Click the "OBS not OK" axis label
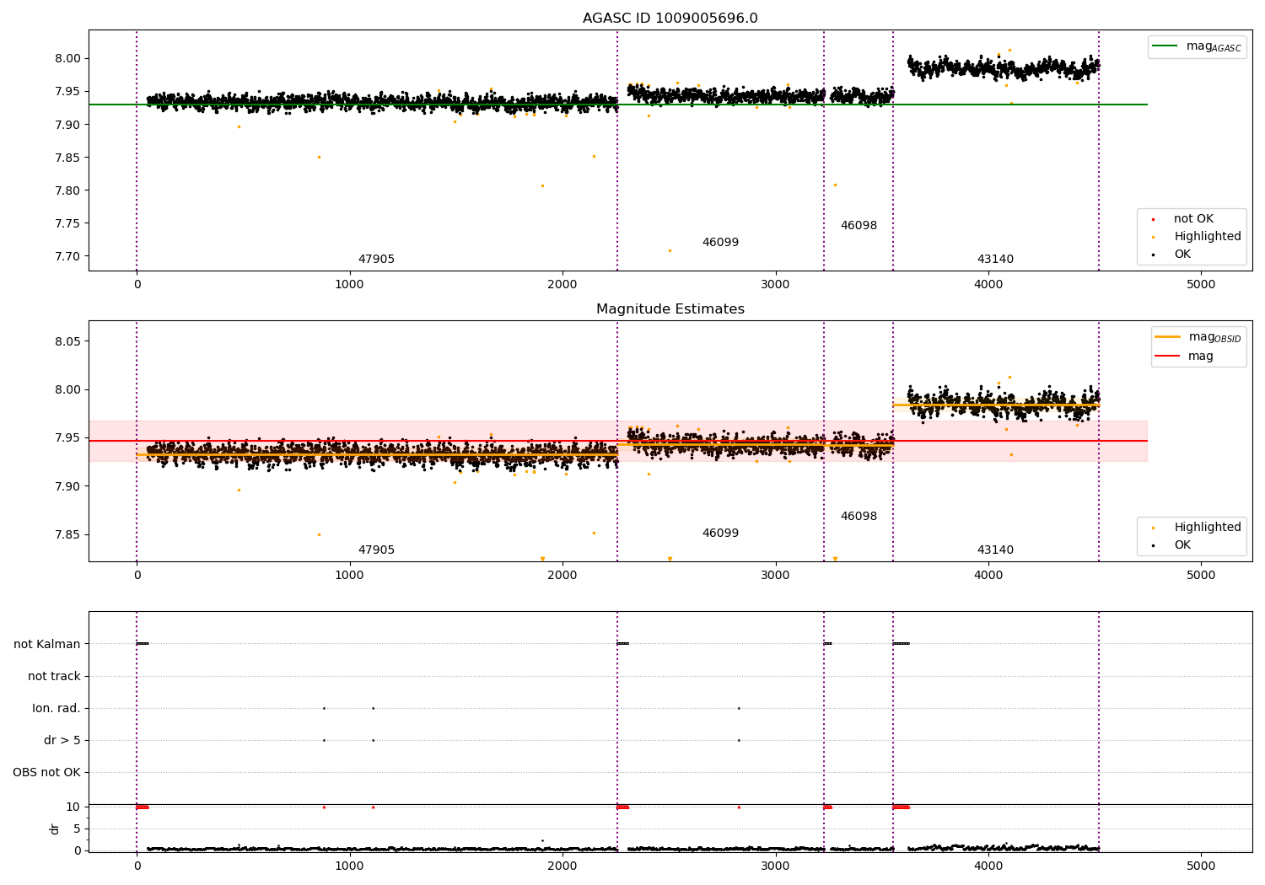1265x885 pixels. pyautogui.click(x=46, y=773)
